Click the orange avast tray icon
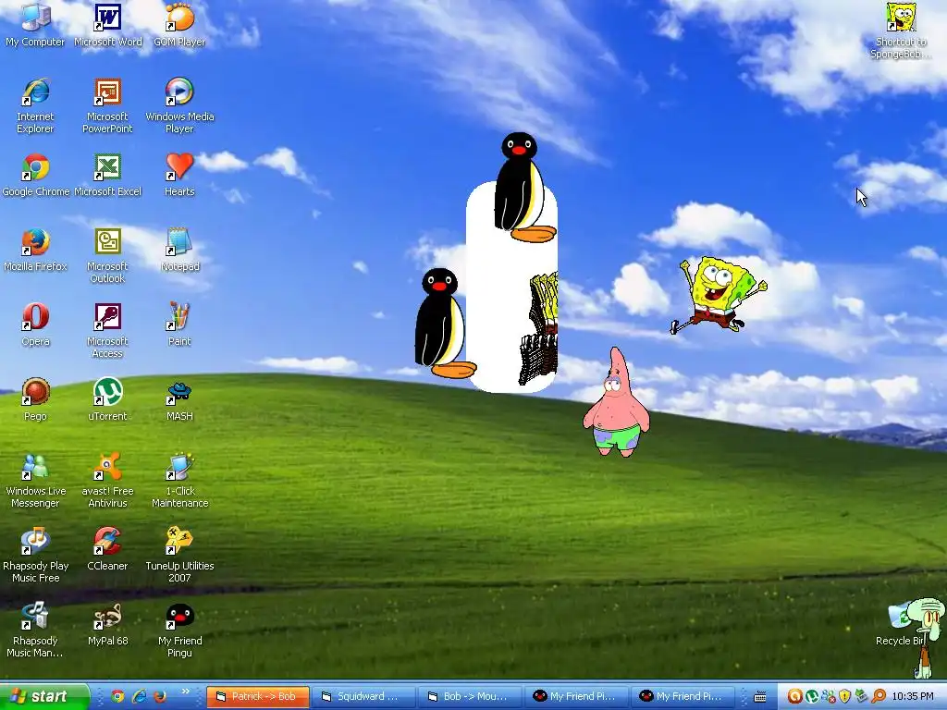This screenshot has height=710, width=947. [794, 696]
